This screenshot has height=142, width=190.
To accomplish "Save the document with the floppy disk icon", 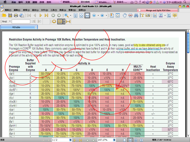I will pos(10,15).
